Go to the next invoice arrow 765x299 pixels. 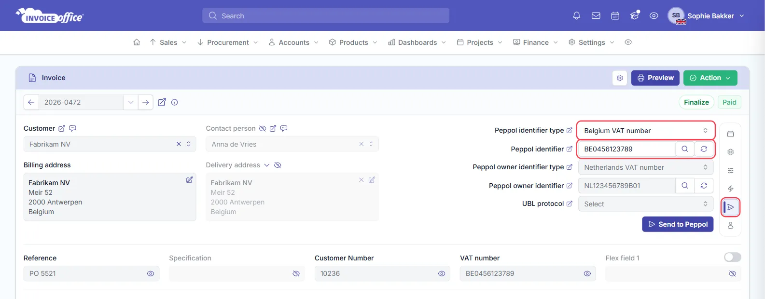click(145, 102)
